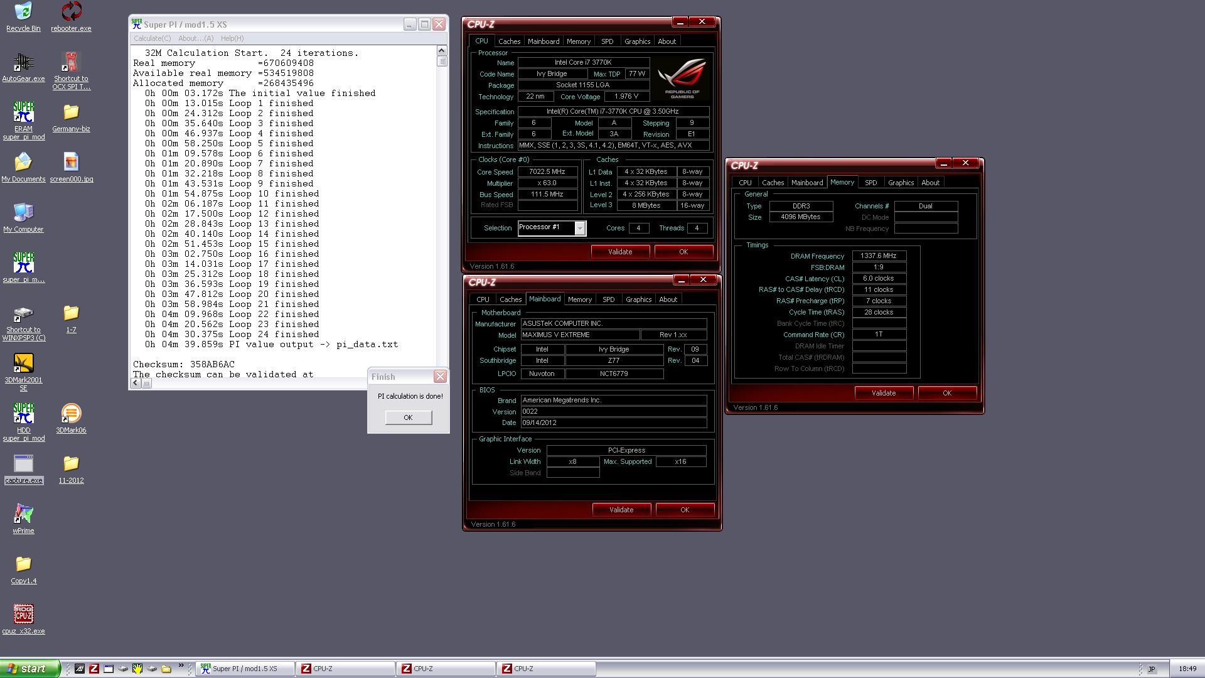
Task: Open About...(A) menu in Super PI
Action: [x=196, y=38]
